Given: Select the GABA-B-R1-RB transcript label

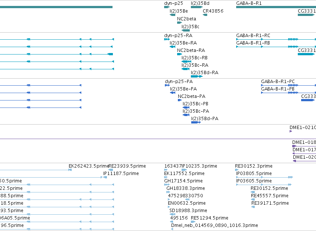Looking at the screenshot, I should [253, 43].
